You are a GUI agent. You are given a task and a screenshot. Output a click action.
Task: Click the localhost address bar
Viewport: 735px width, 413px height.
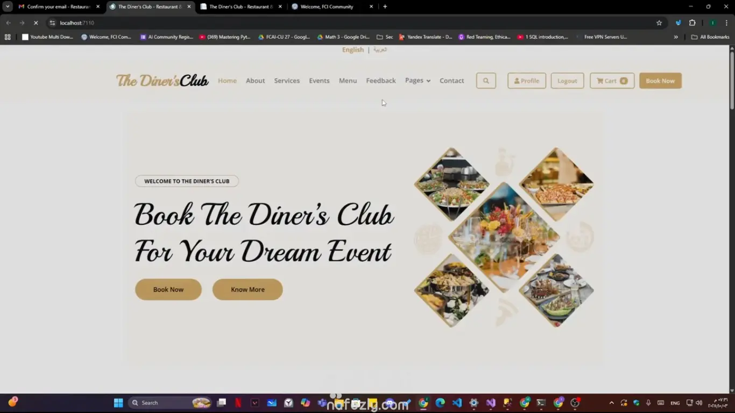pyautogui.click(x=350, y=23)
